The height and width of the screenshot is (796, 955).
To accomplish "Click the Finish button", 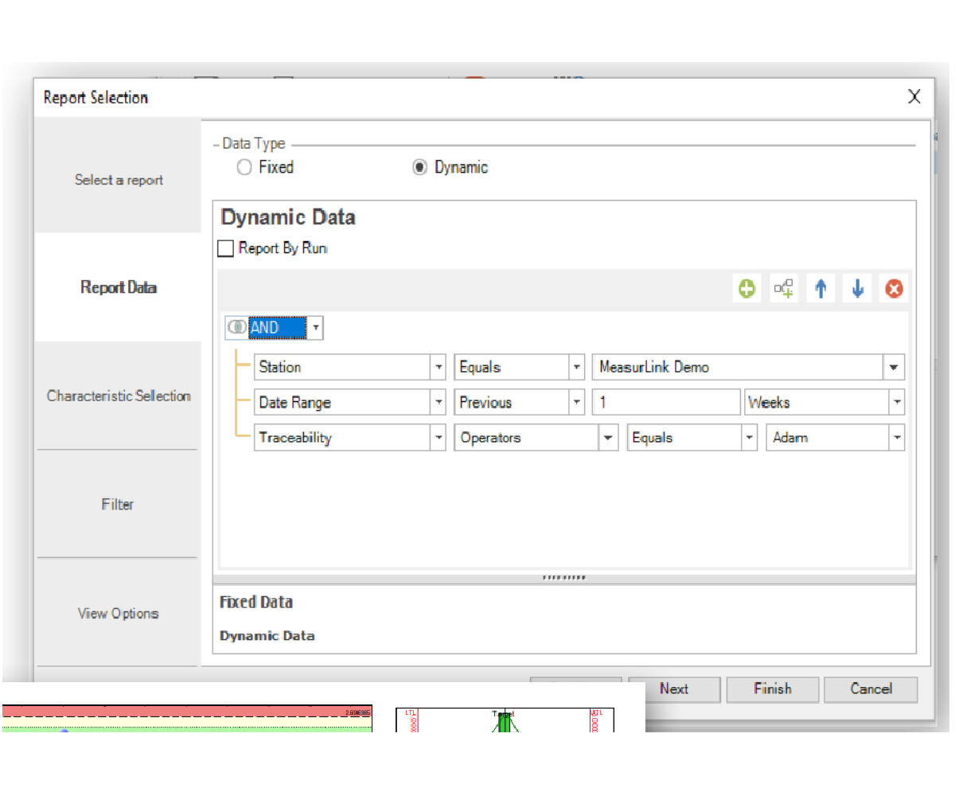I will pos(772,689).
